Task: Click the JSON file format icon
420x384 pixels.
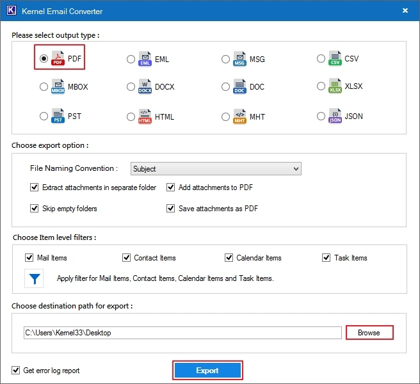Action: pyautogui.click(x=335, y=116)
